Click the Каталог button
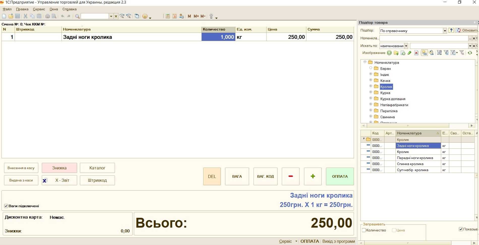Screen dimensions: 479x245 tap(97, 168)
